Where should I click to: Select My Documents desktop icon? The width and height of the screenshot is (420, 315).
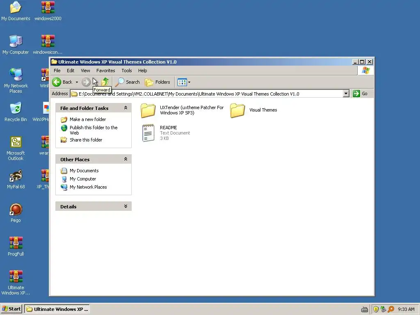pyautogui.click(x=16, y=11)
